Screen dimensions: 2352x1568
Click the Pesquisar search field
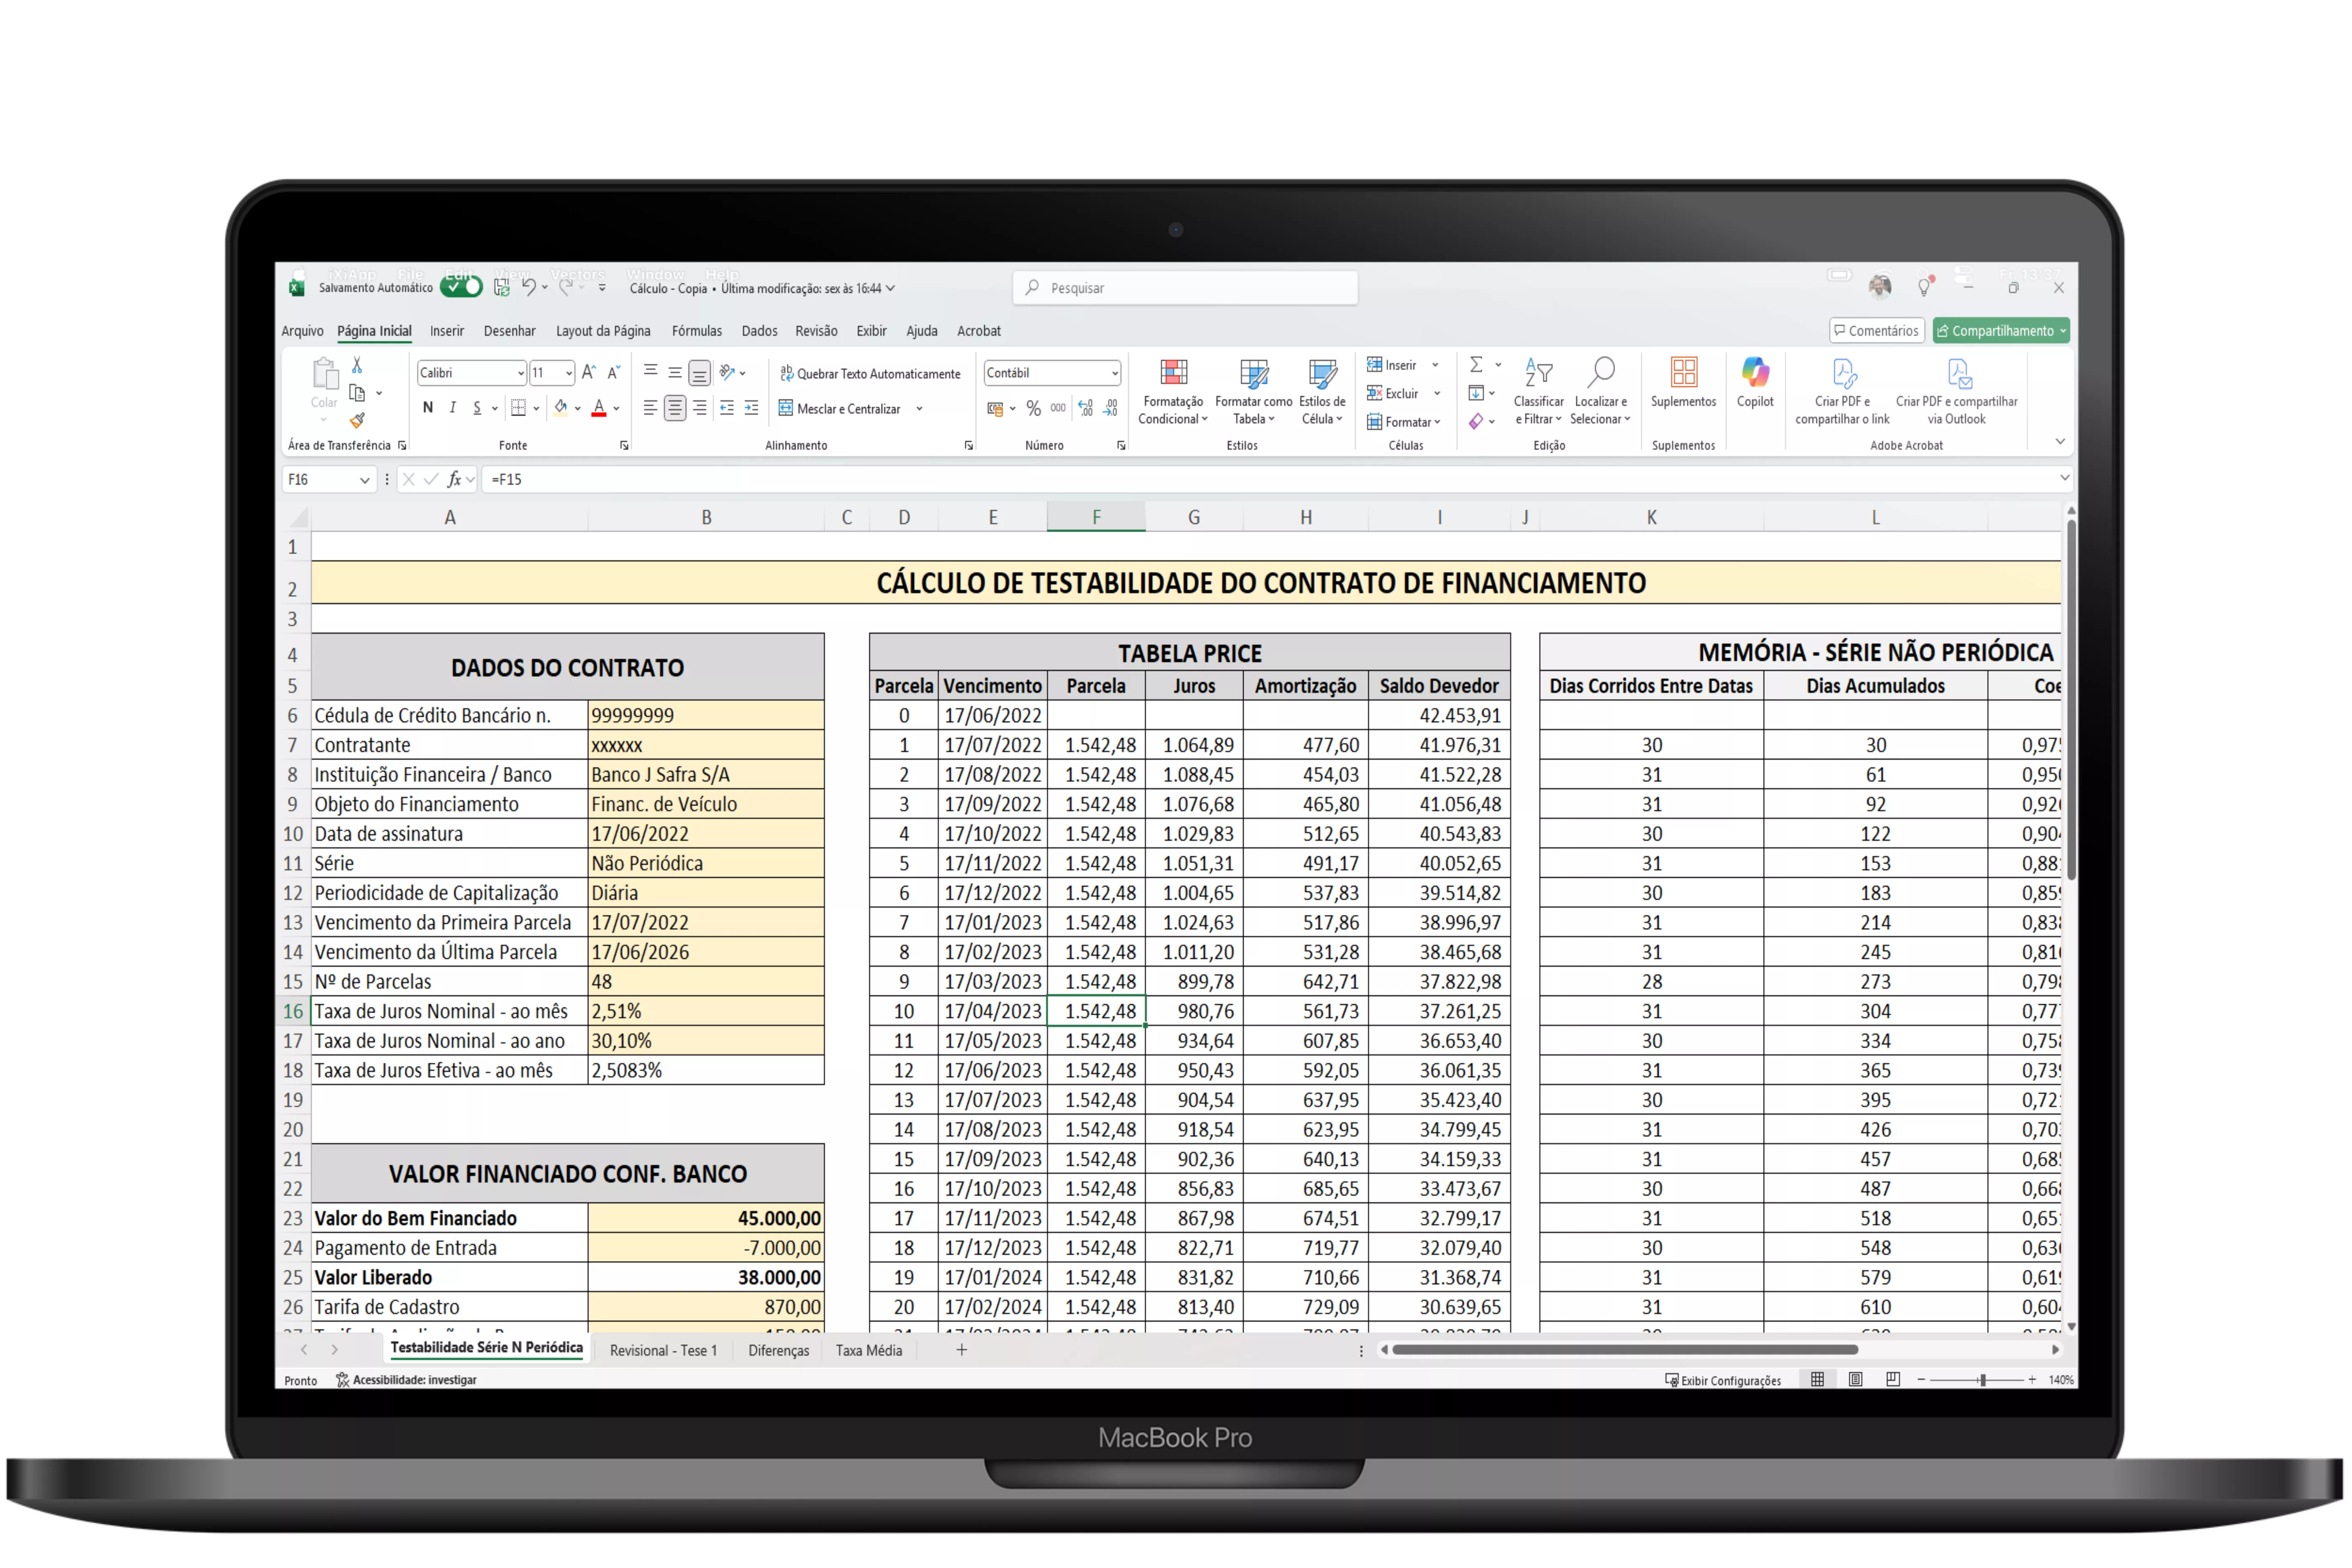click(x=1186, y=288)
